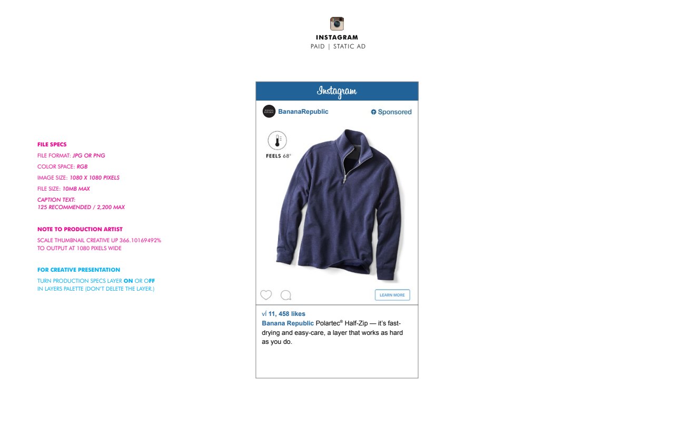This screenshot has height=436, width=674.
Task: Click the NOTE TO PRODUCTION ARTIST heading
Action: click(80, 229)
